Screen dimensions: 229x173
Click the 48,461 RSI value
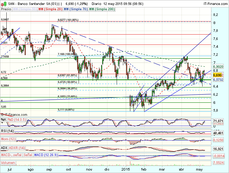pyautogui.click(x=218, y=133)
